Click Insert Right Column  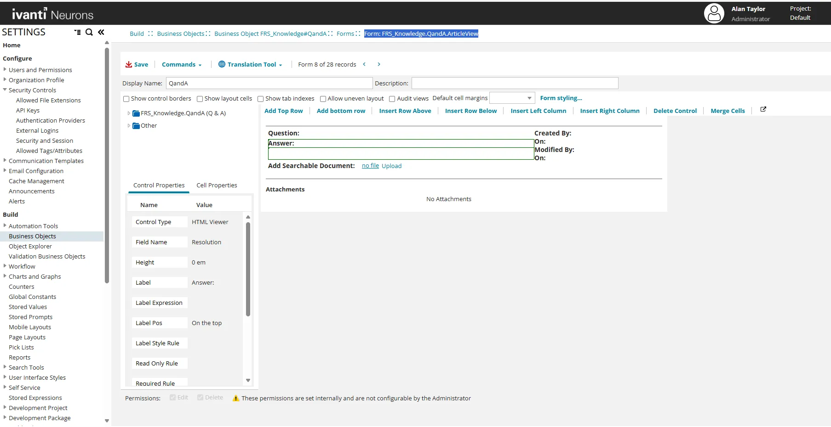(610, 111)
